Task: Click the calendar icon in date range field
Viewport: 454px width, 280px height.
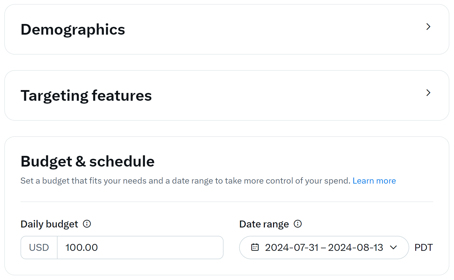Action: [255, 247]
